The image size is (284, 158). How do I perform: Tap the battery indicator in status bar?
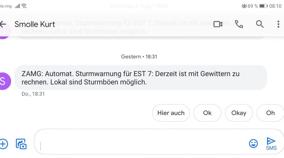click(263, 6)
